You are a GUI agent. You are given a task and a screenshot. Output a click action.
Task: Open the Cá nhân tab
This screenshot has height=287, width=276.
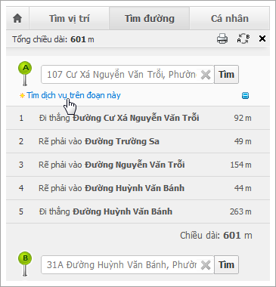click(230, 19)
